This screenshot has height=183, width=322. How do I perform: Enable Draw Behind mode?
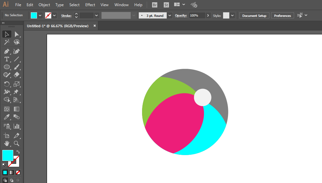point(11,180)
